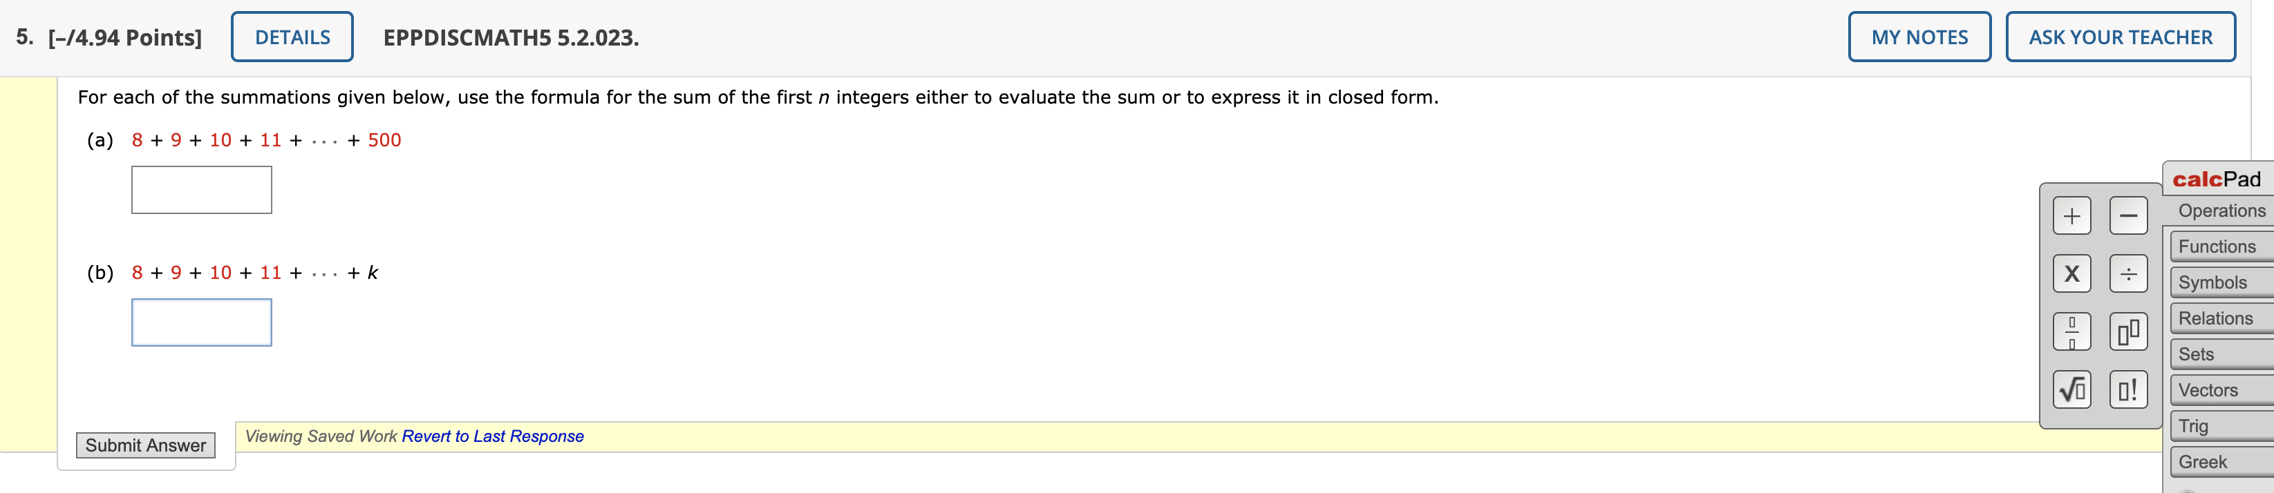The height and width of the screenshot is (493, 2274).
Task: Click the Revert to Last Response link
Action: click(x=493, y=436)
